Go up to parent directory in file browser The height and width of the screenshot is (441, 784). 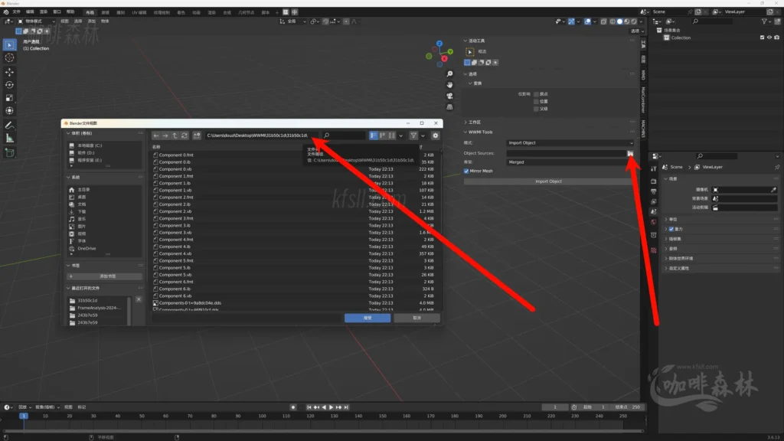175,136
